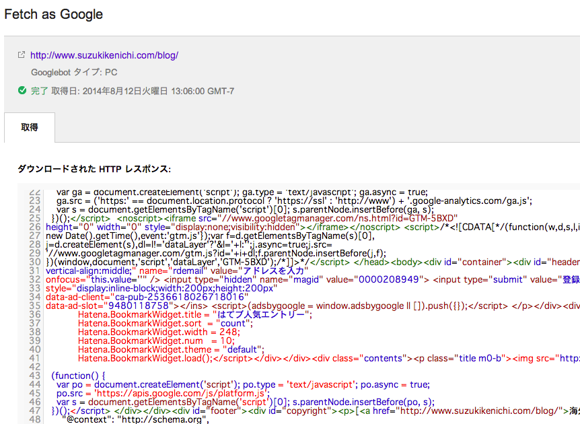
Task: Click the Hatena.BookmarkWidget.width = 248 line
Action: pyautogui.click(x=159, y=332)
